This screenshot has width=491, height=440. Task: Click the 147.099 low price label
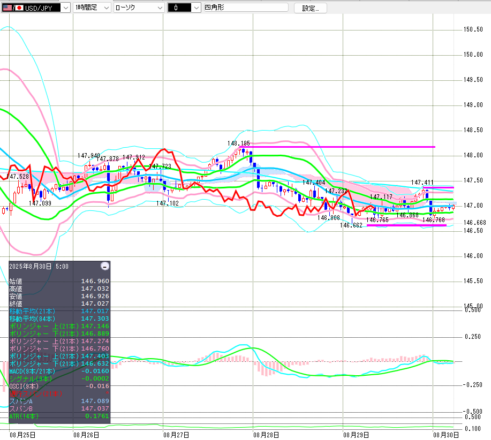40,203
